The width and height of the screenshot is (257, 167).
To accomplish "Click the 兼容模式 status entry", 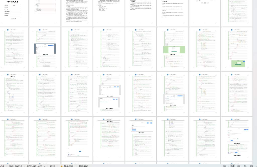I will (x=83, y=166).
